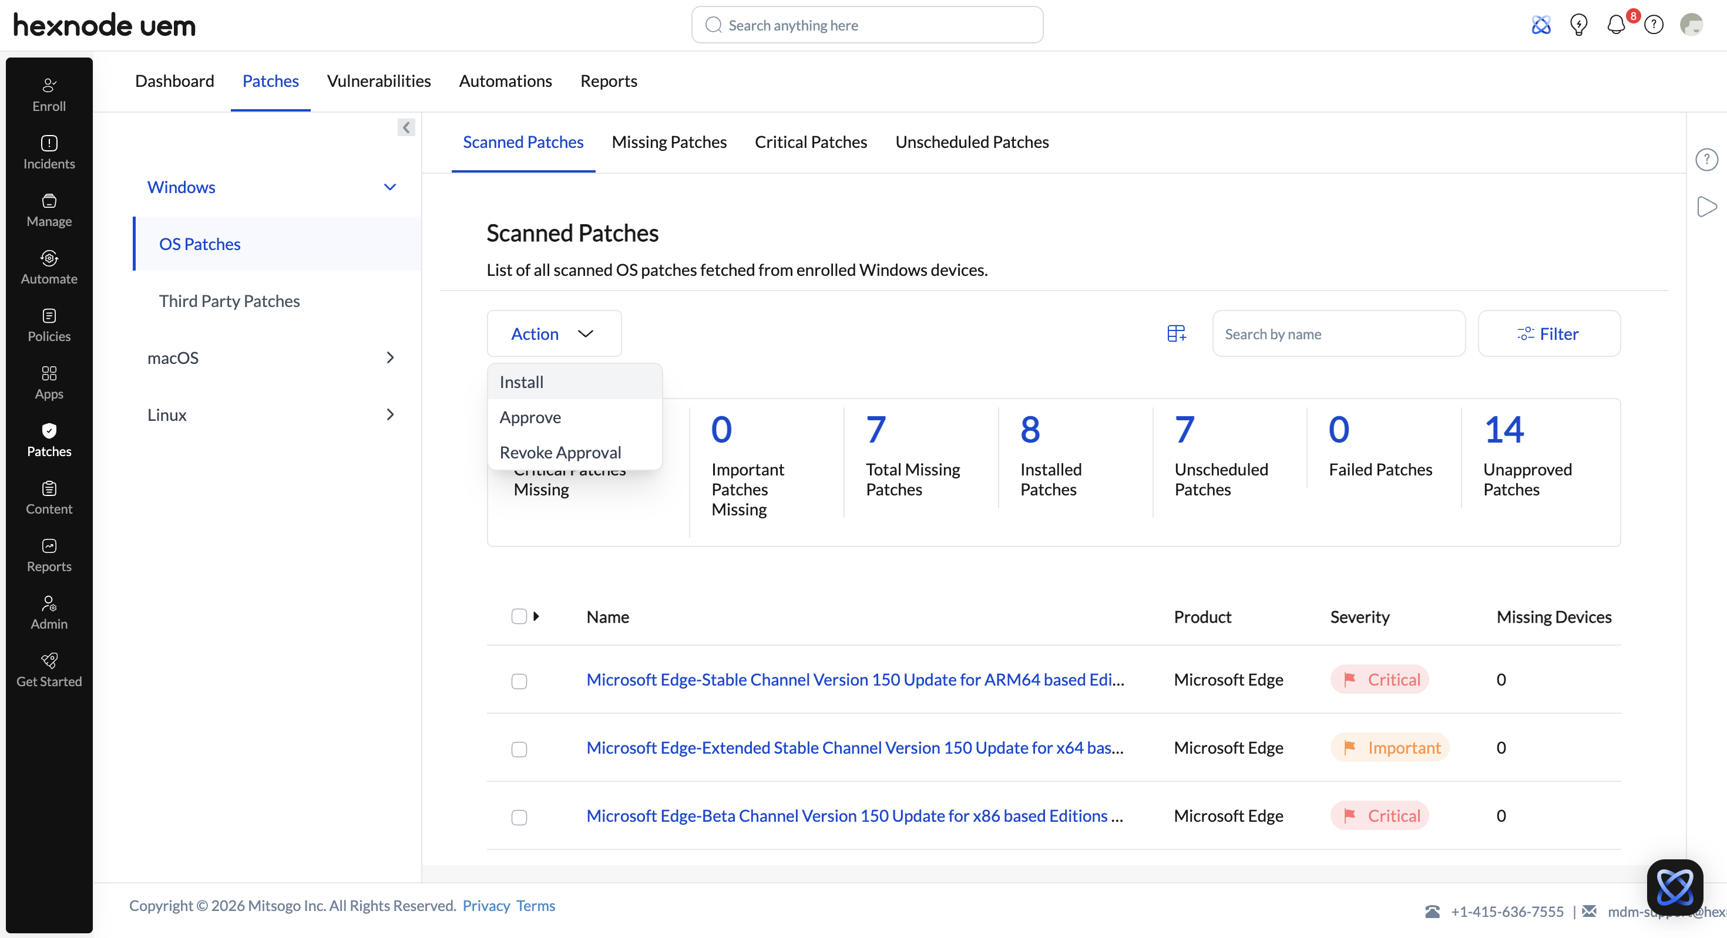Open the Unscheduled Patches tab
The width and height of the screenshot is (1727, 938).
coord(972,142)
